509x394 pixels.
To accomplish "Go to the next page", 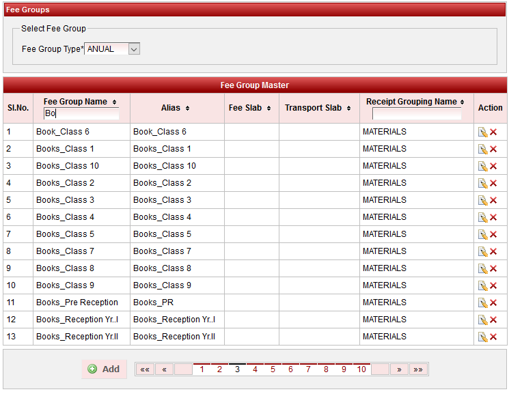I will (399, 369).
